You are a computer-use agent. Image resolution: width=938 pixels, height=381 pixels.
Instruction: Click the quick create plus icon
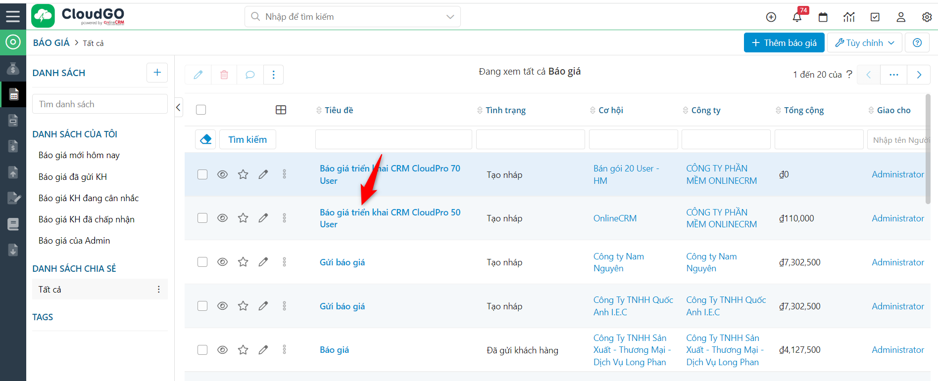(771, 17)
